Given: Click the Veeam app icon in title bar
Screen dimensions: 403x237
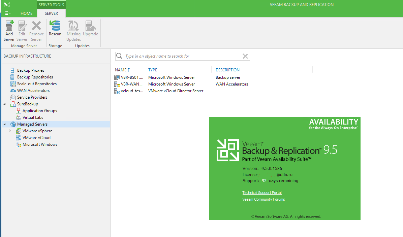Looking at the screenshot, I should (x=7, y=4).
